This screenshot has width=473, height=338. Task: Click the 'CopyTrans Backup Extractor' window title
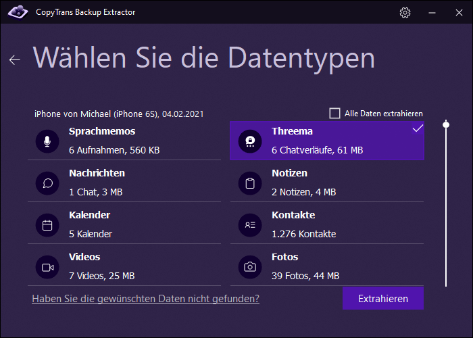click(x=85, y=12)
